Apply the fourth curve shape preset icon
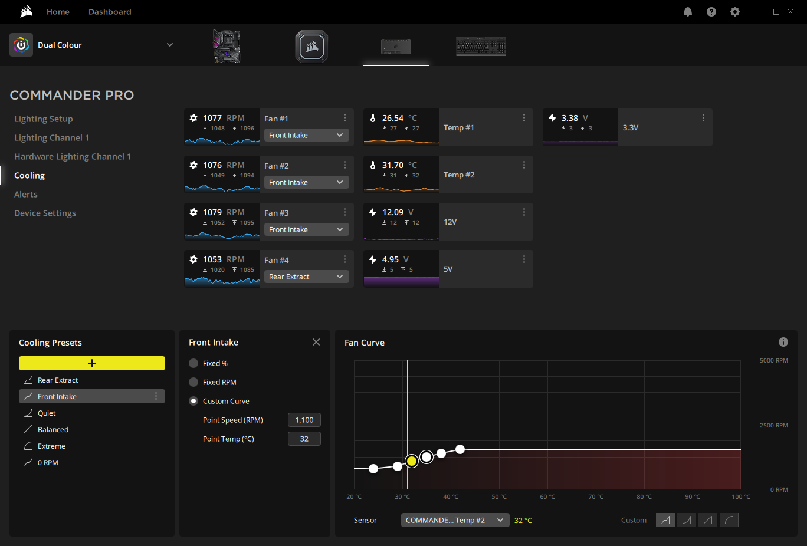 [x=729, y=520]
